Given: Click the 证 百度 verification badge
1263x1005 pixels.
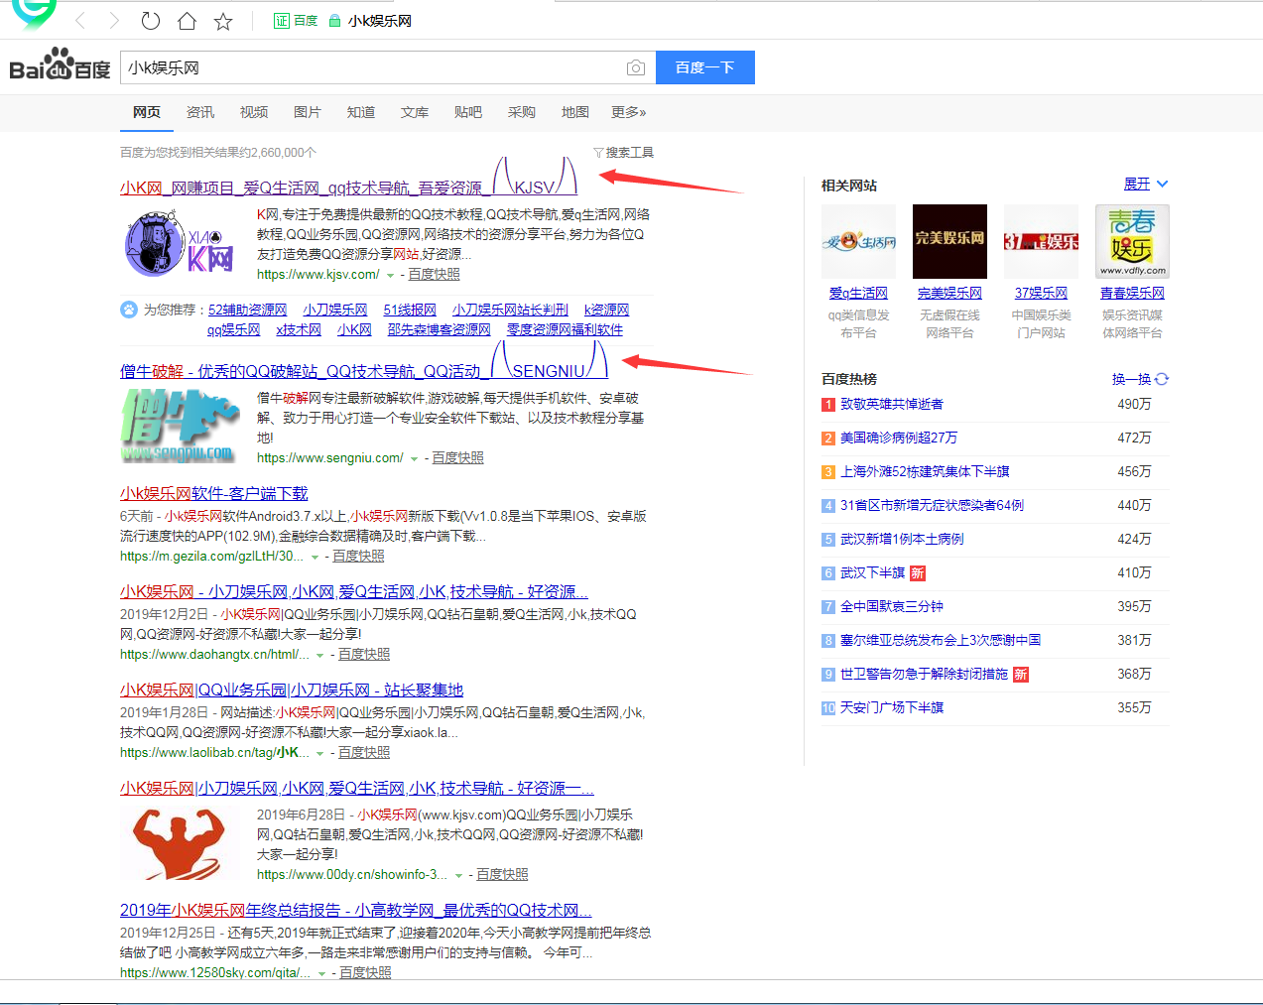Looking at the screenshot, I should click(296, 21).
